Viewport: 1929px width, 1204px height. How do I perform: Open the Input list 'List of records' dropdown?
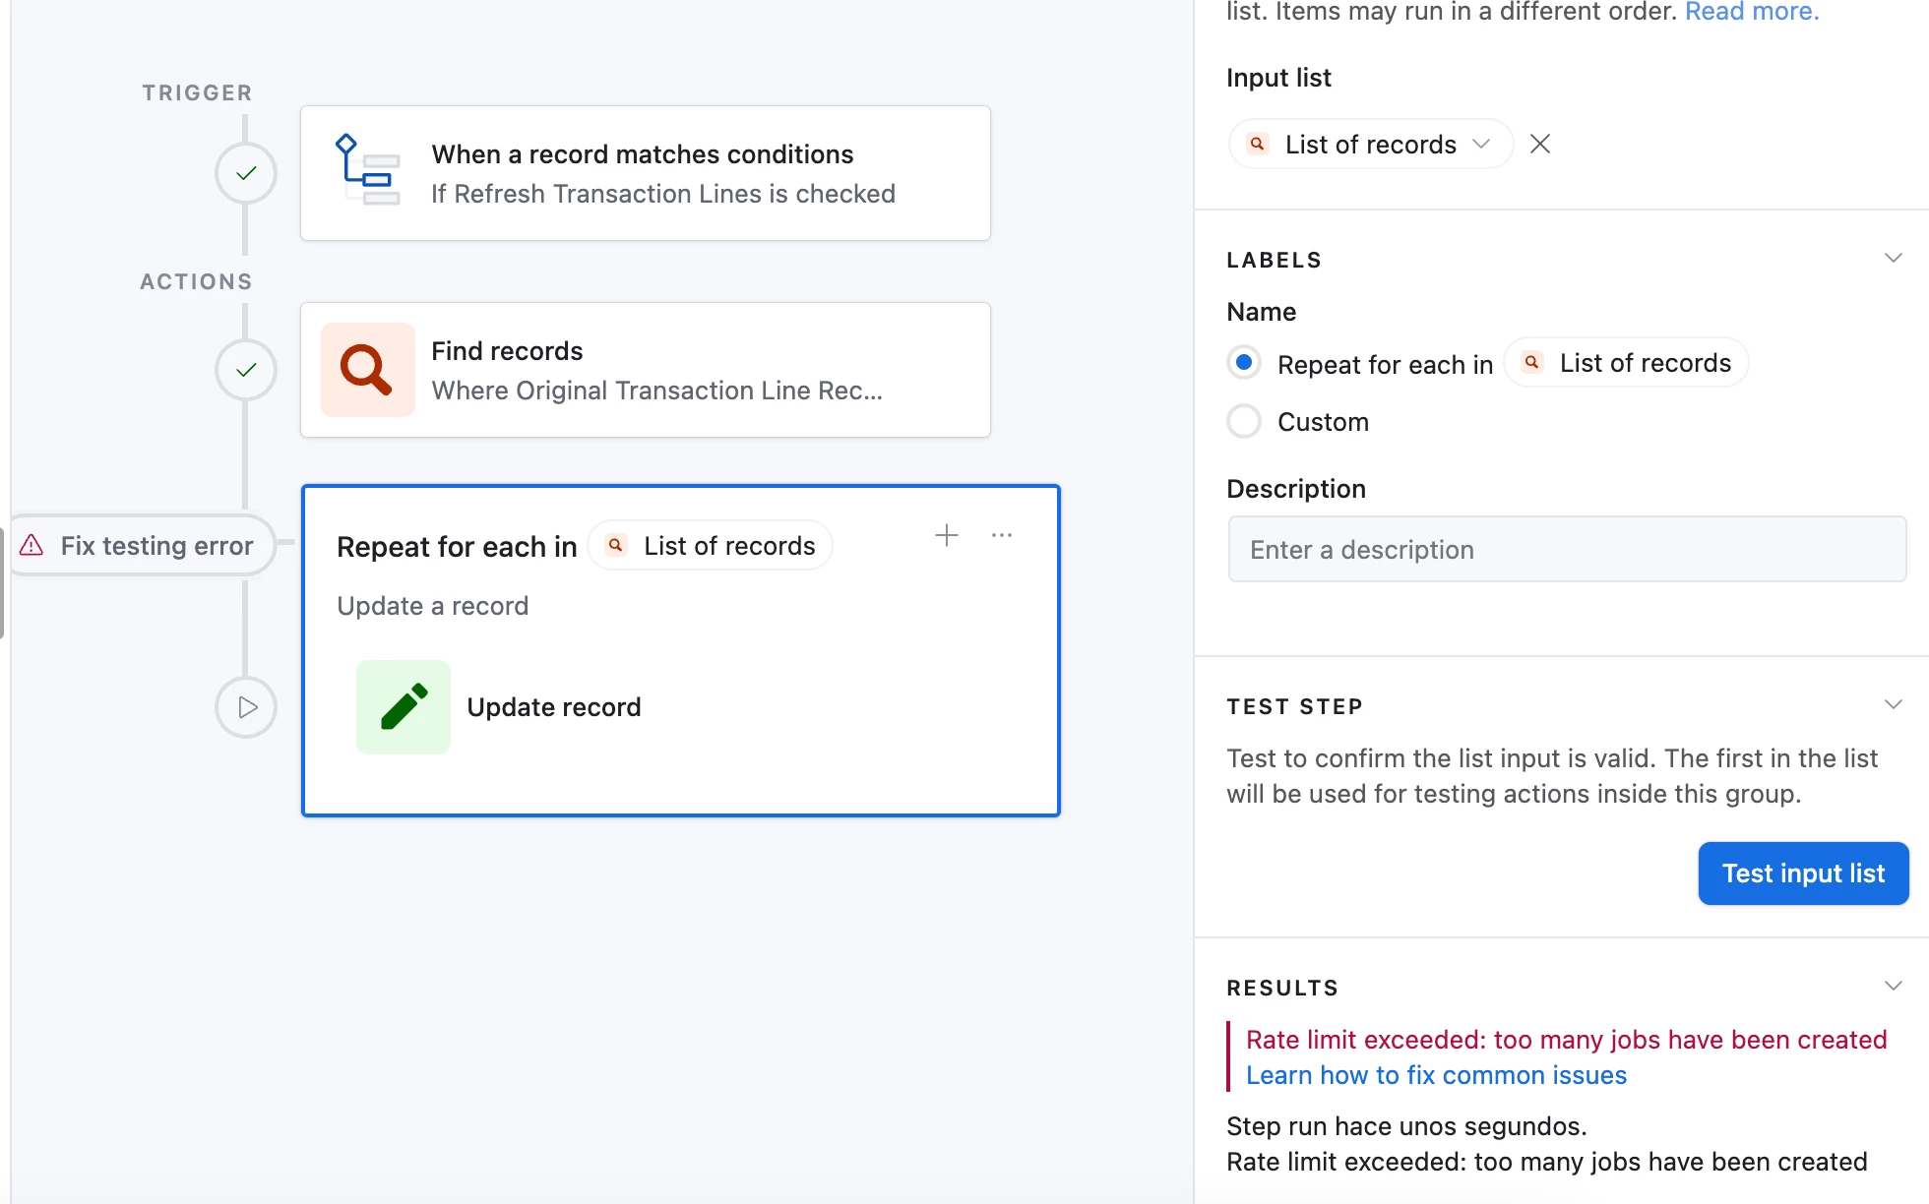pos(1370,145)
